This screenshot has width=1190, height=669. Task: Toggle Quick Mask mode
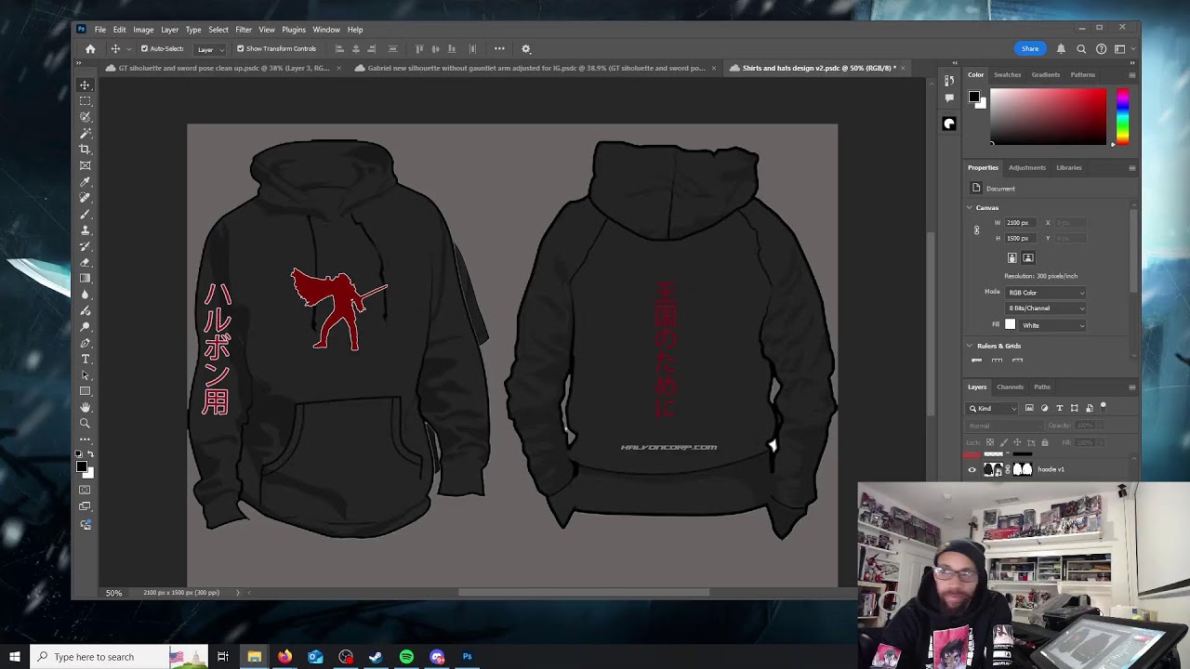(85, 490)
